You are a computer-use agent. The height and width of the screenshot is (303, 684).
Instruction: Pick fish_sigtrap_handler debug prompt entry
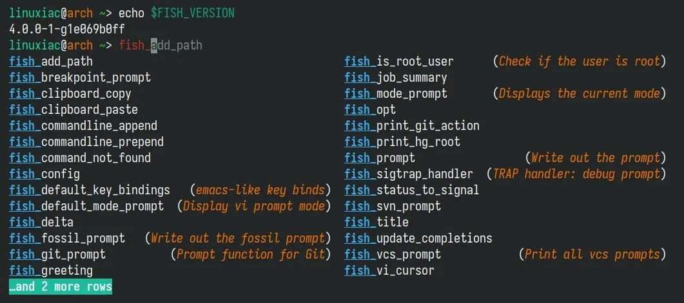point(505,174)
